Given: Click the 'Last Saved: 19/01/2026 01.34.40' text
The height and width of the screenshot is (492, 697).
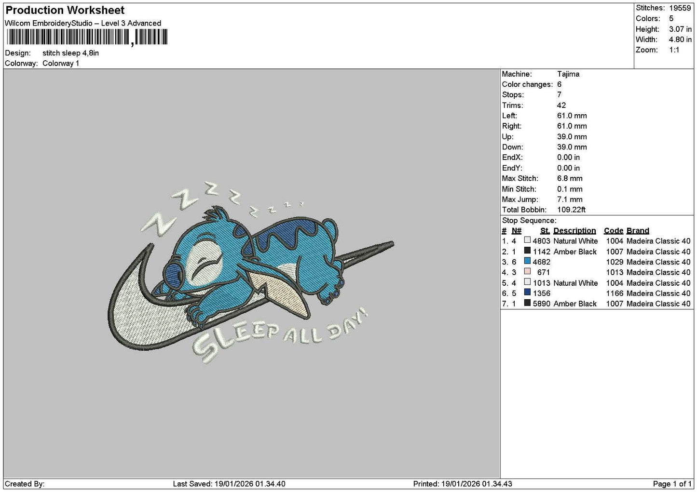Looking at the screenshot, I should tap(229, 484).
